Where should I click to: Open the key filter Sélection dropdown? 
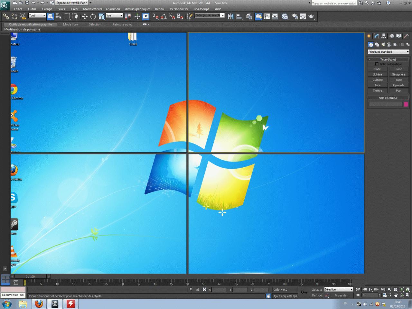click(339, 289)
